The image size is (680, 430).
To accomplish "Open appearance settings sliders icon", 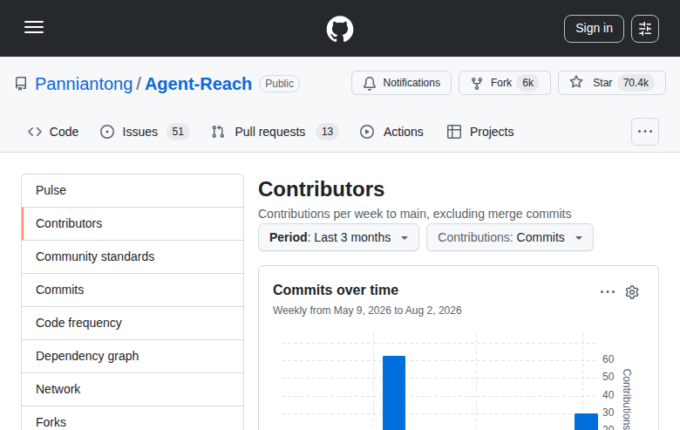I will click(645, 29).
